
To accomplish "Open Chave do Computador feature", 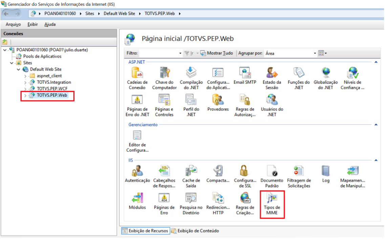I will tap(164, 78).
